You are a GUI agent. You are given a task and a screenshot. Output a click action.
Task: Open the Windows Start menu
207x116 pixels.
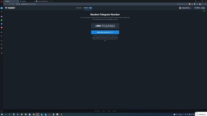(x=2, y=114)
